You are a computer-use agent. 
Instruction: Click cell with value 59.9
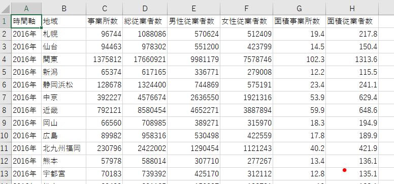pos(299,110)
